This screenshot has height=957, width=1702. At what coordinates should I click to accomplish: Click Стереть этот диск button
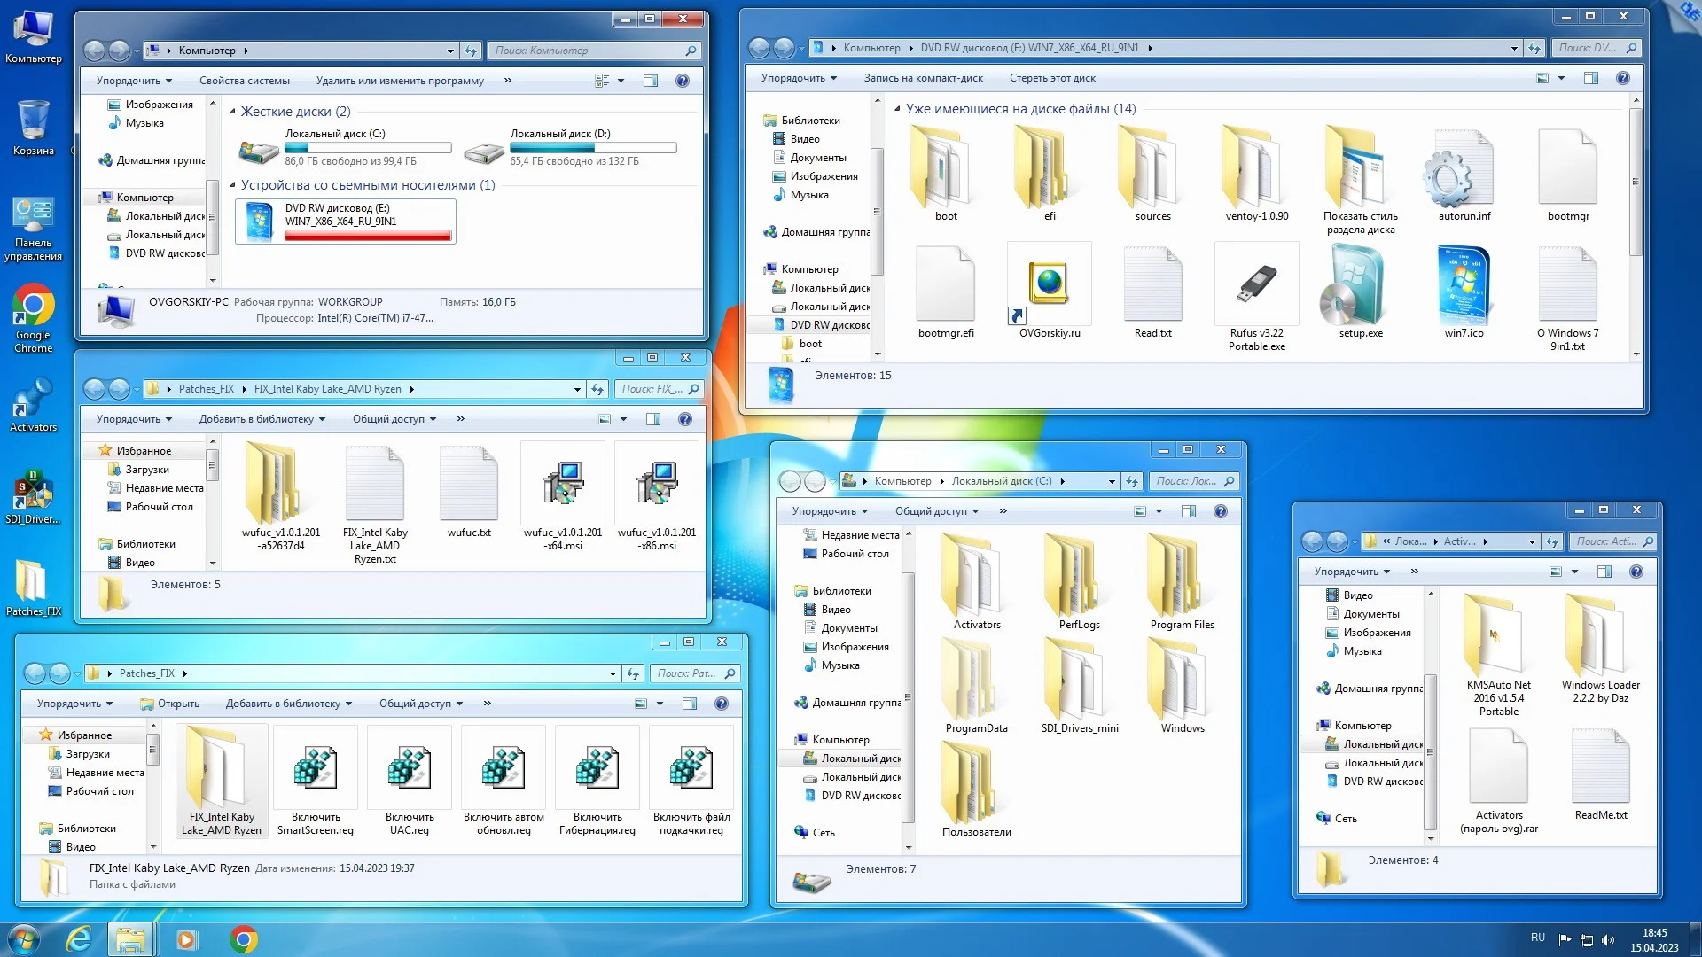pos(1052,78)
